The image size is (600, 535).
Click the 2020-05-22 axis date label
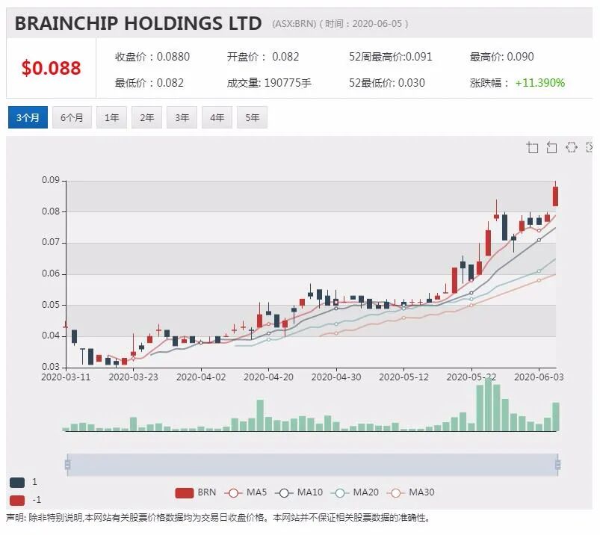tap(471, 377)
